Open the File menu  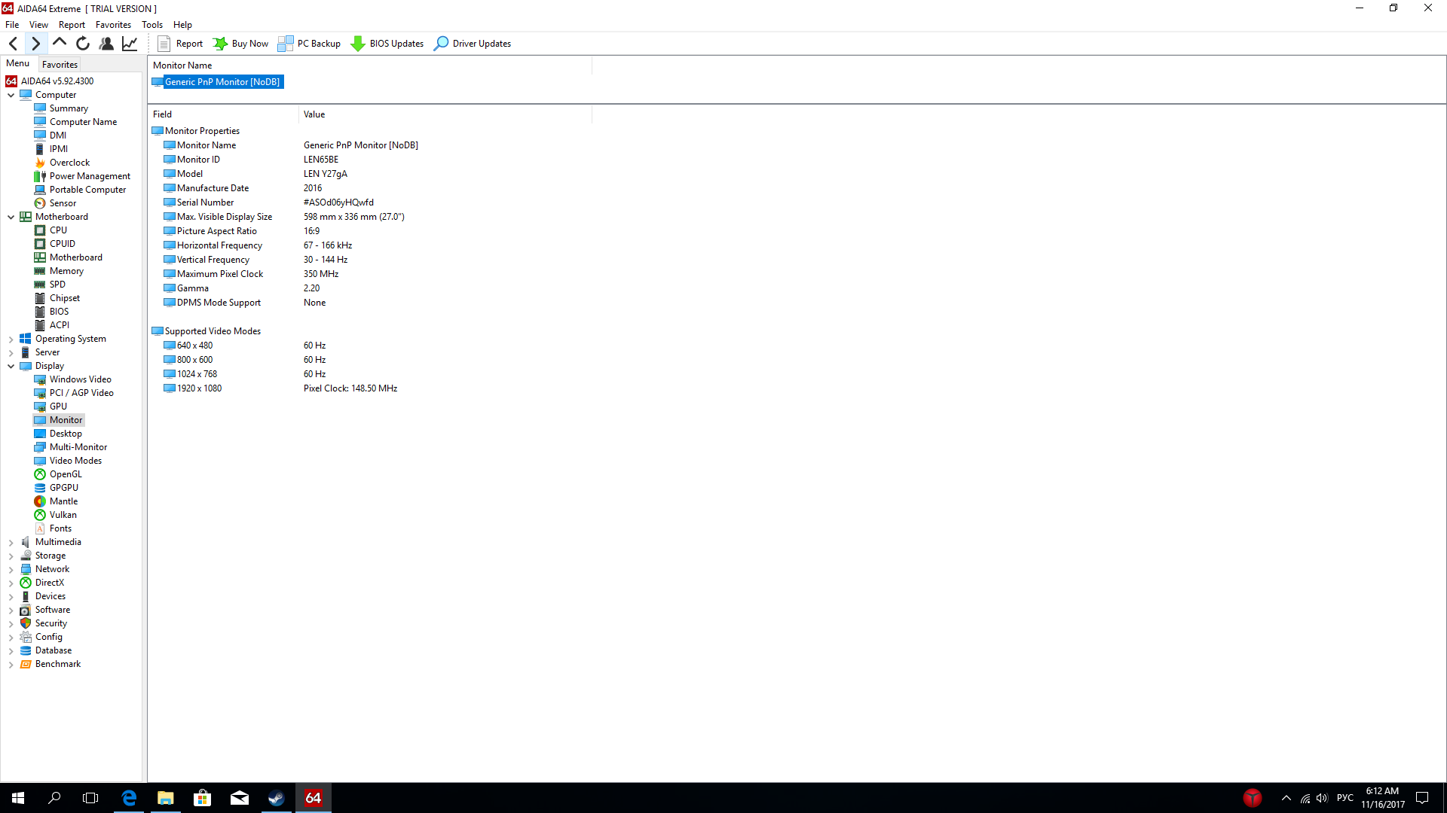point(12,25)
